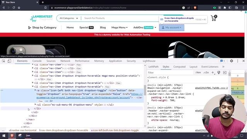Click the Home nav link

click(x=70, y=27)
